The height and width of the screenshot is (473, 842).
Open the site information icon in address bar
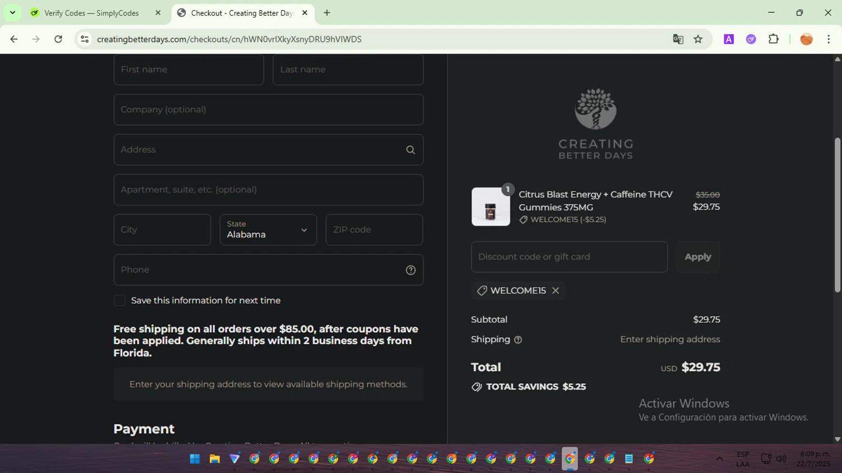[85, 39]
